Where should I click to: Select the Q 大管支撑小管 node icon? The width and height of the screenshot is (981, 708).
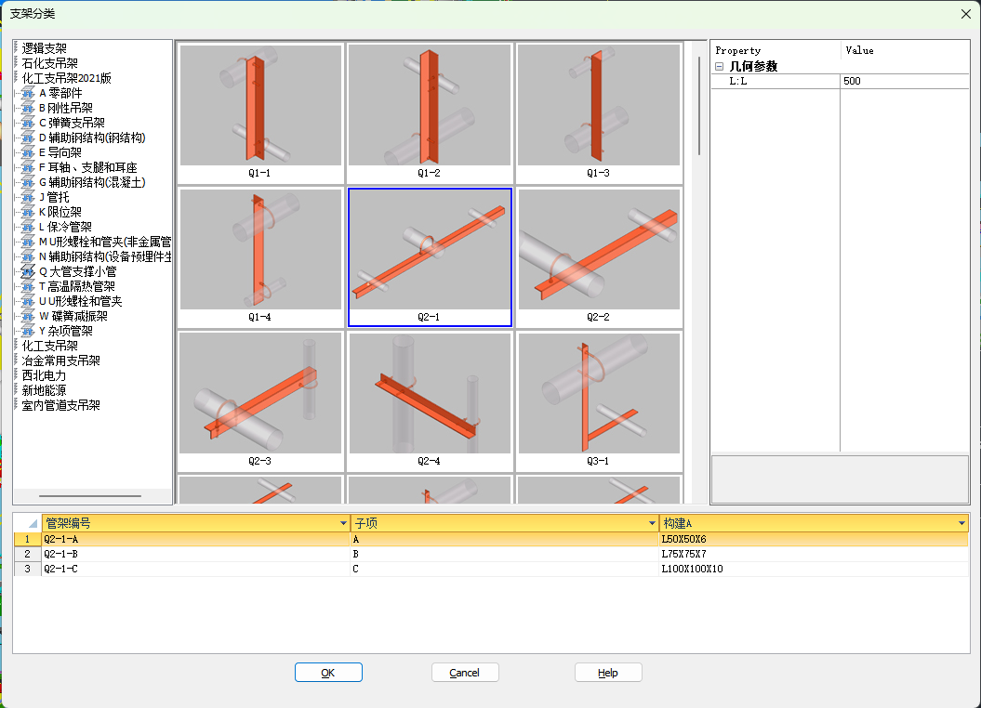pos(28,271)
